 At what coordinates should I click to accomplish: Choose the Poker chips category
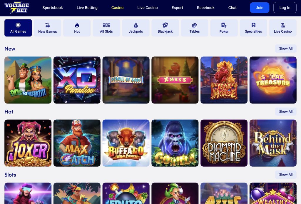(224, 28)
